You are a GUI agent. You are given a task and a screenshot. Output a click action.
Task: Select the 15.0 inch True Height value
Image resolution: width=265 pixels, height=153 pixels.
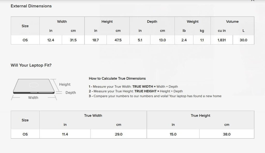click(173, 134)
